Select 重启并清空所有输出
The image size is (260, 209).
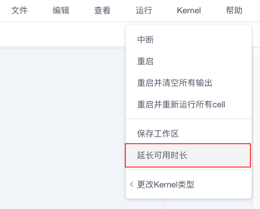pyautogui.click(x=188, y=83)
